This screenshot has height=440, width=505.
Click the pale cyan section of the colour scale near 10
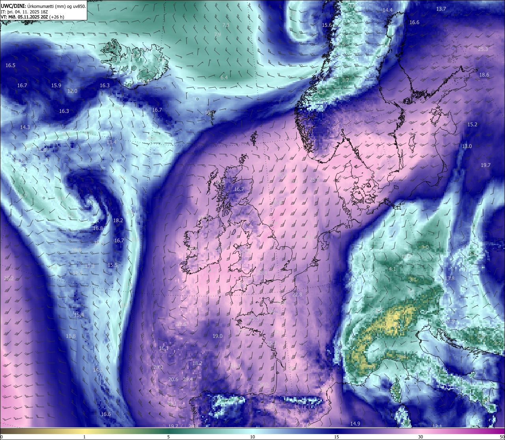252,431
